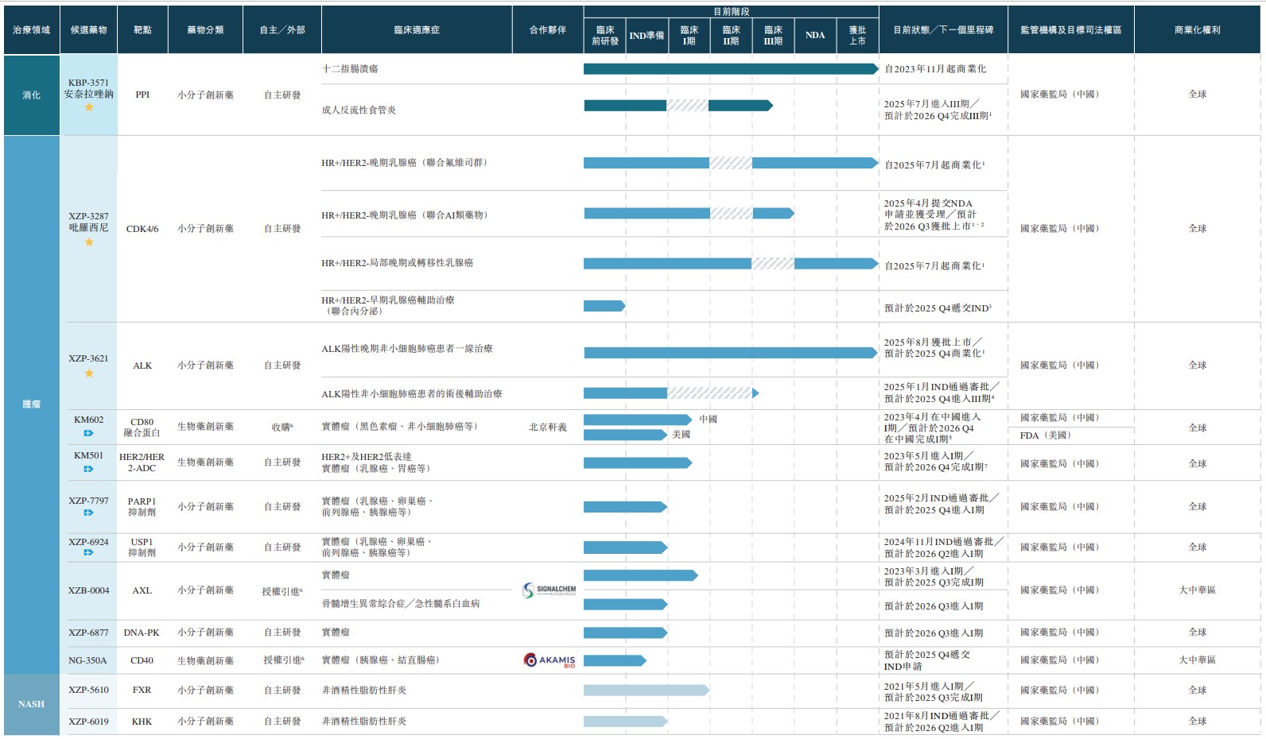This screenshot has height=739, width=1266.
Task: Open the SignalChem partner logo
Action: (x=549, y=590)
